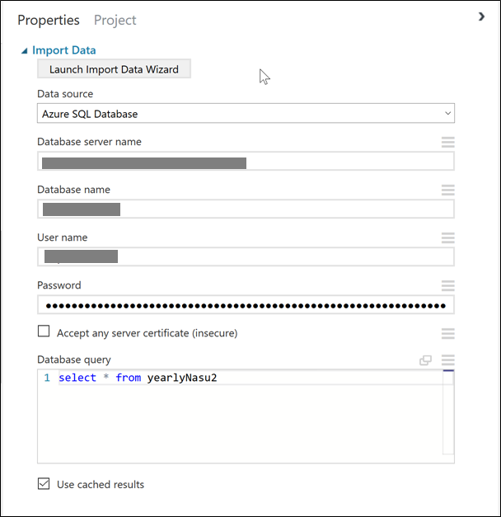
Task: Select the Properties tab
Action: [49, 21]
